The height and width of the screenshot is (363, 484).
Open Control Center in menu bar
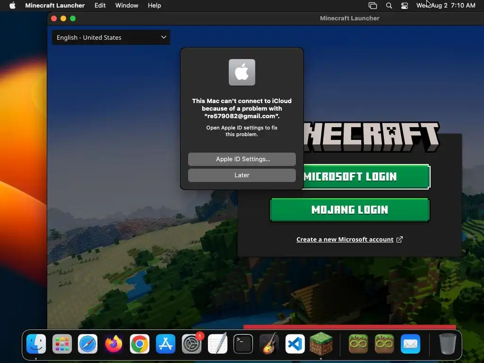pyautogui.click(x=405, y=6)
